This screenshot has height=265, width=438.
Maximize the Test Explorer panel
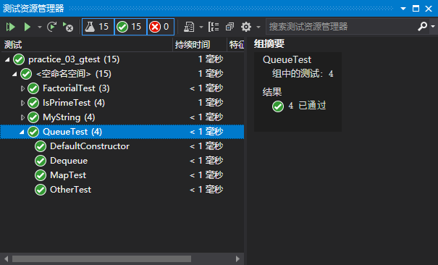pyautogui.click(x=416, y=9)
